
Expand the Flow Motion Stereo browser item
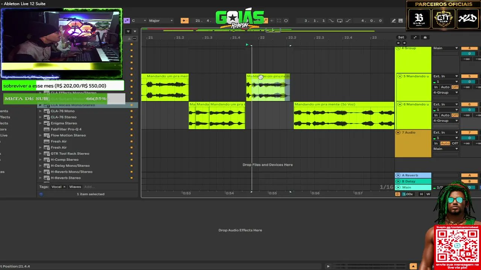pos(40,135)
